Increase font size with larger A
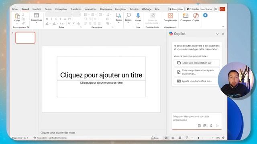This screenshot has height=144, width=257. (69, 24)
